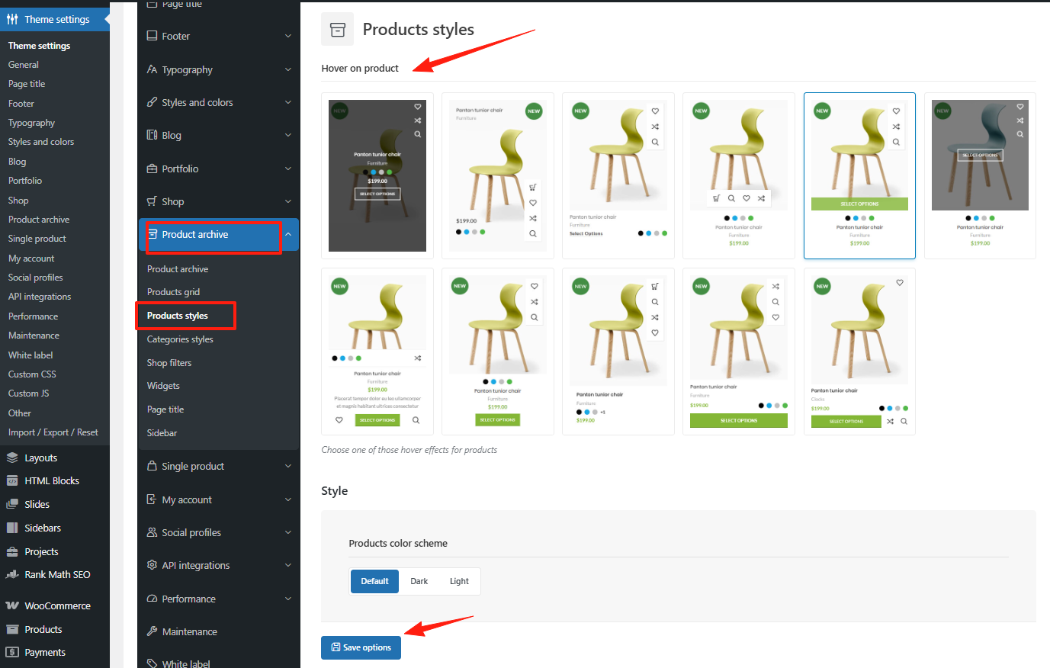Select the currently highlighted green-button hover style
Viewport: 1050px width, 668px height.
[x=859, y=175]
